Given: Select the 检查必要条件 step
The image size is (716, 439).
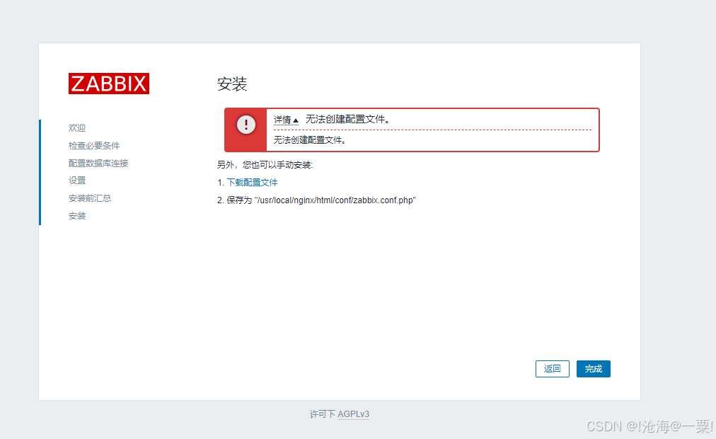Looking at the screenshot, I should click(x=94, y=146).
